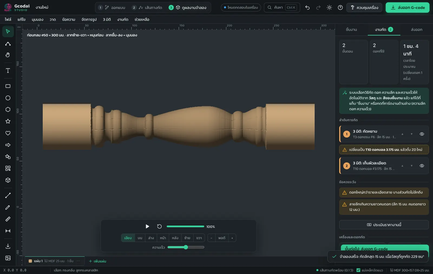The height and width of the screenshot is (274, 433).
Task: Toggle the แม่เหล็กจัดแนว checkbox
Action: [x=358, y=270]
